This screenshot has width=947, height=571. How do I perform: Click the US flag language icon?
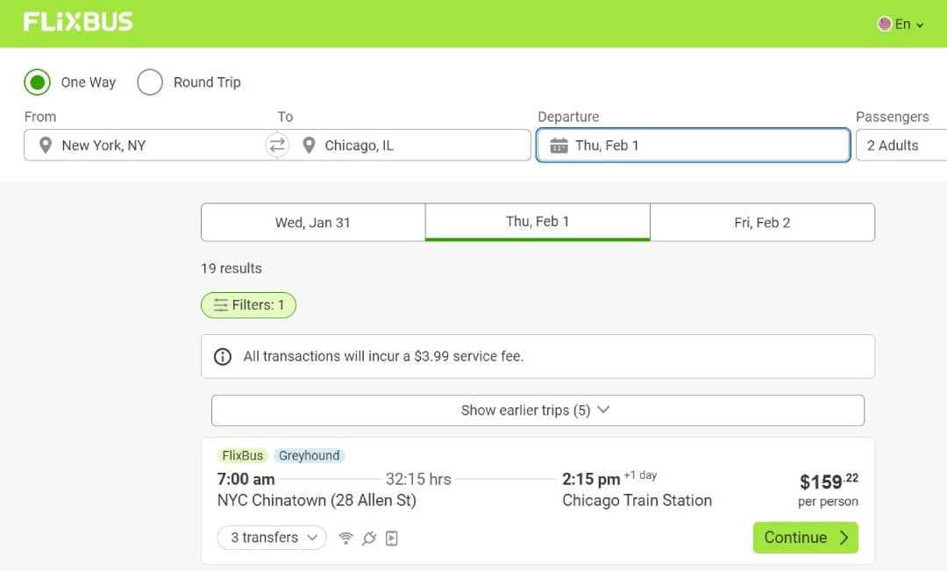click(x=884, y=25)
